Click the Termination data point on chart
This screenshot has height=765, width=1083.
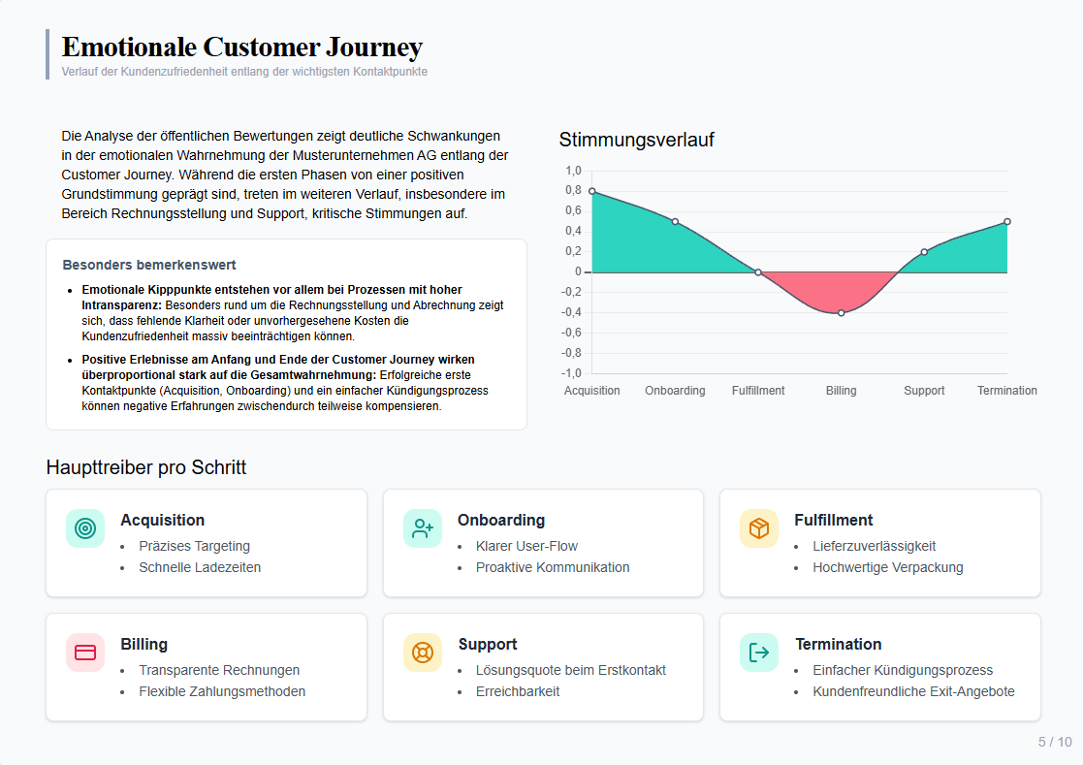pos(1007,222)
